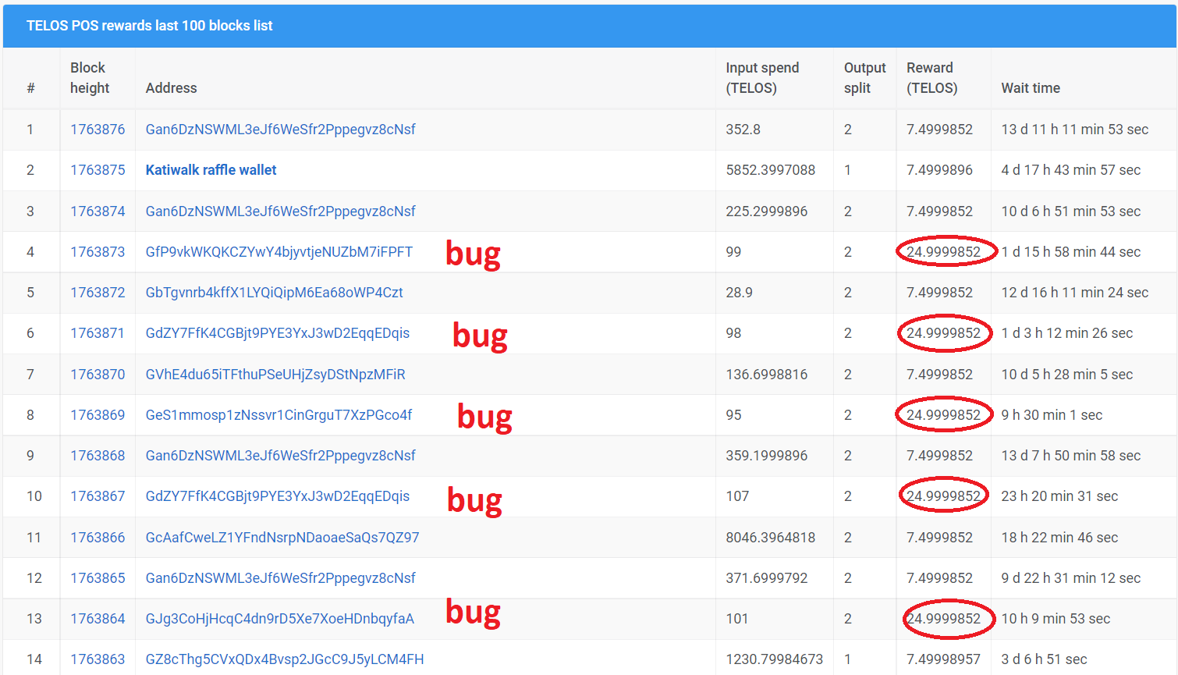The image size is (1178, 675).
Task: Click the Output split column header
Action: [864, 78]
